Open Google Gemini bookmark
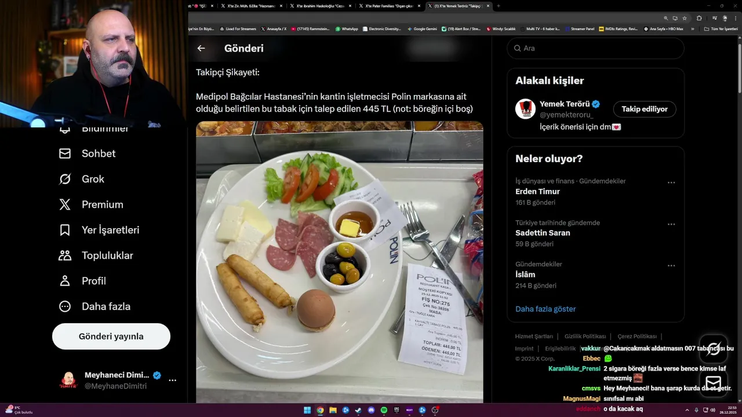Screen dimensions: 742x417 tap(422, 29)
